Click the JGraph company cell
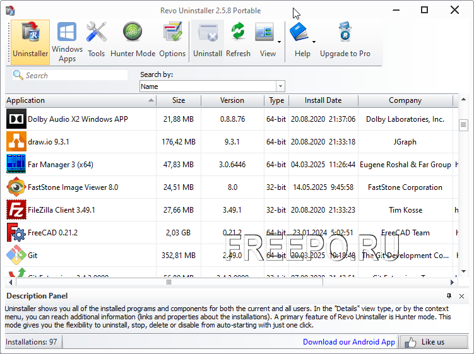 (x=405, y=142)
